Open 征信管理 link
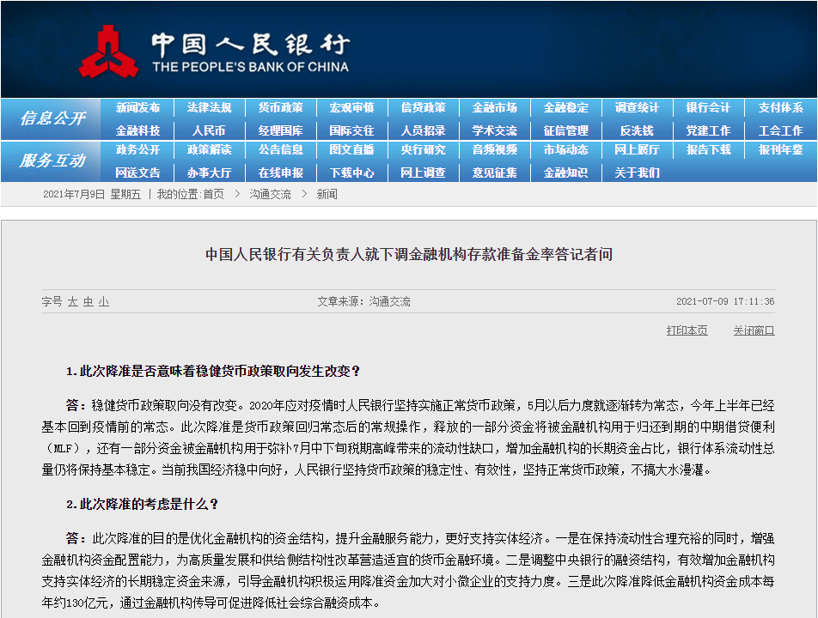Image resolution: width=818 pixels, height=618 pixels. [x=566, y=130]
